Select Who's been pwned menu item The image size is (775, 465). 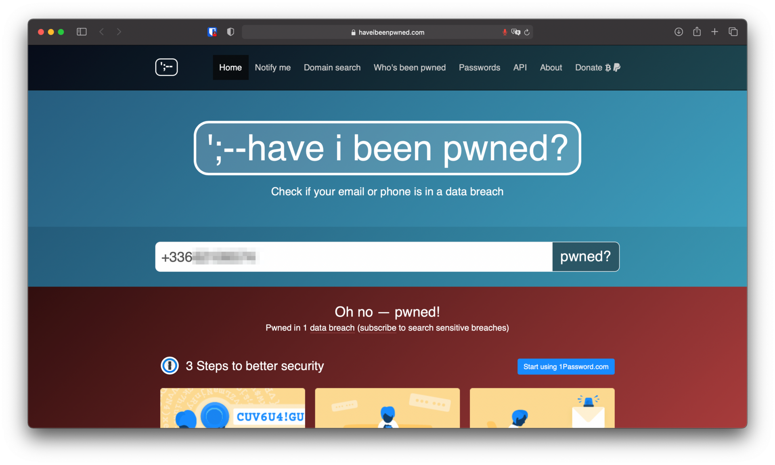pyautogui.click(x=410, y=67)
